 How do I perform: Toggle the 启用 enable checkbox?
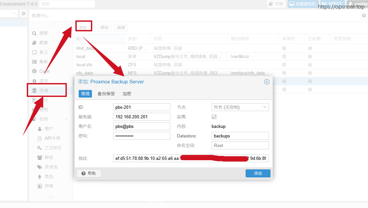pyautogui.click(x=214, y=117)
